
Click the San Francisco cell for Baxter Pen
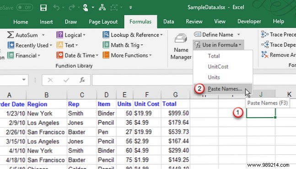click(46, 132)
